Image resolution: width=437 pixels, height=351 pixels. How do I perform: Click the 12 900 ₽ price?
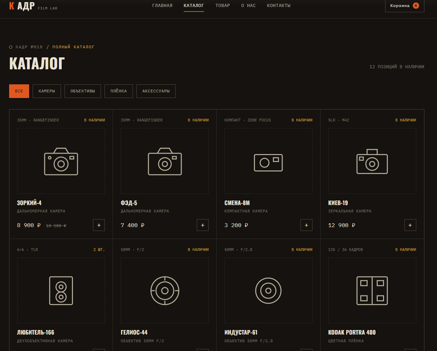pyautogui.click(x=342, y=225)
